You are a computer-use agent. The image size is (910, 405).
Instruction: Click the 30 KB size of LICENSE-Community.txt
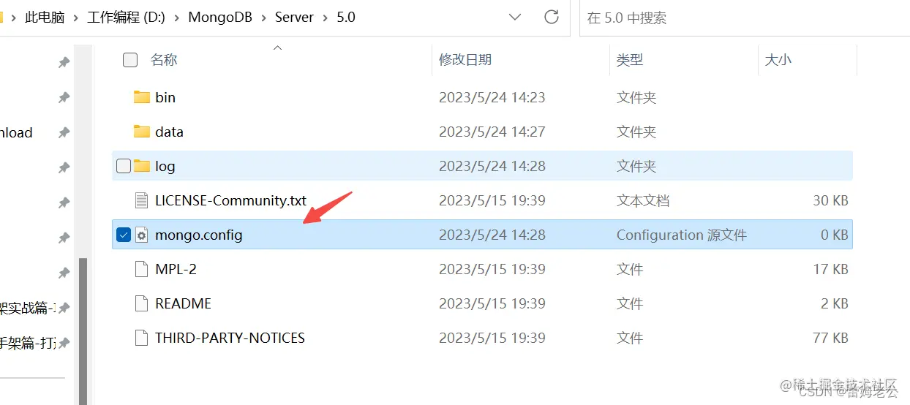(830, 200)
